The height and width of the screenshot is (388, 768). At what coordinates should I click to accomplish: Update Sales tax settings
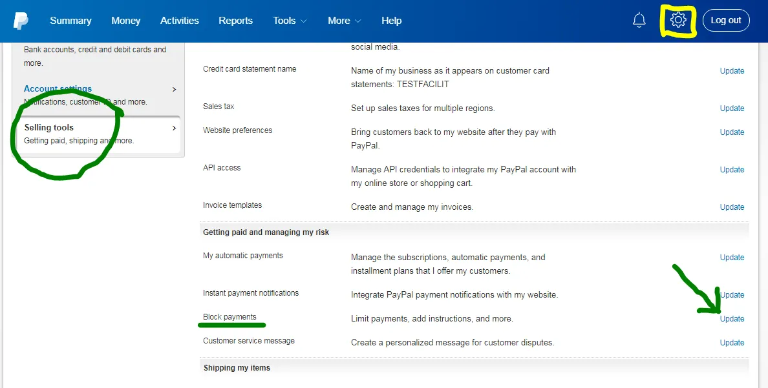click(x=732, y=108)
